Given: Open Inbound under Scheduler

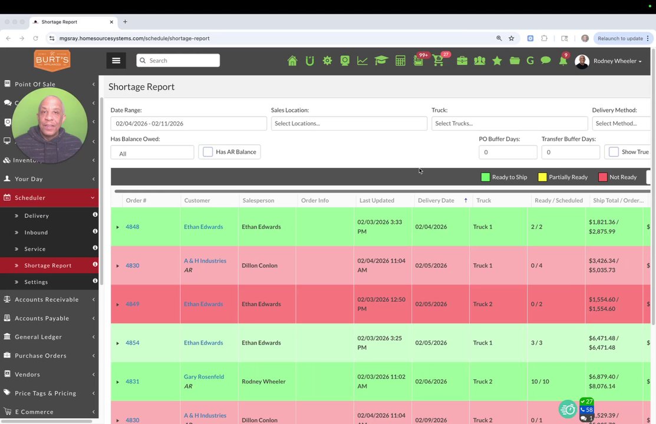Looking at the screenshot, I should coord(36,233).
